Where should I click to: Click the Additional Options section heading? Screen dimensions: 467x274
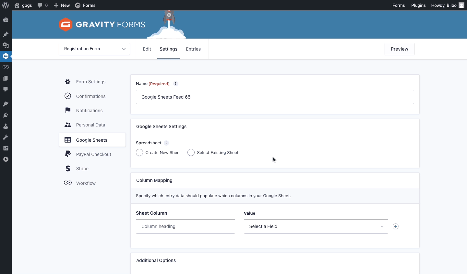click(x=156, y=260)
